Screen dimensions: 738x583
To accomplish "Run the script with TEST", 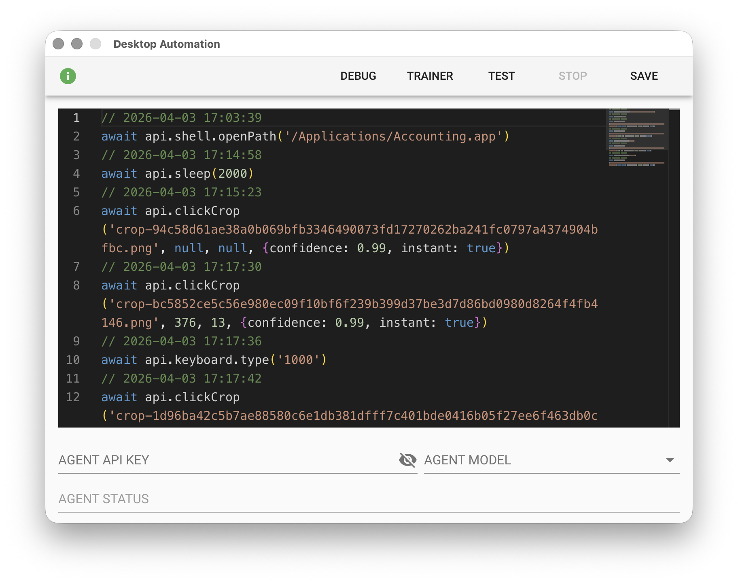I will pos(501,76).
